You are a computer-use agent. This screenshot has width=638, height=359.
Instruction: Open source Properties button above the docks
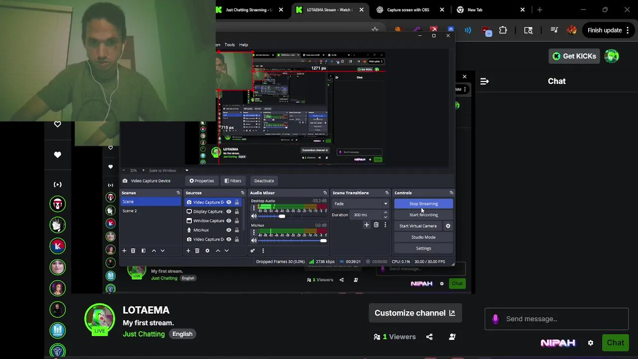tap(201, 181)
